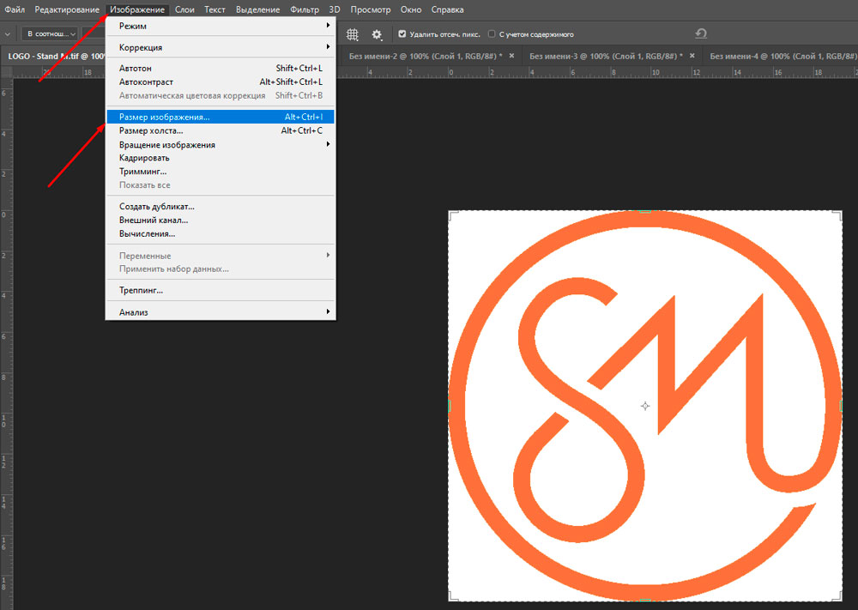Open the Справка menu
The height and width of the screenshot is (610, 858).
coord(447,9)
